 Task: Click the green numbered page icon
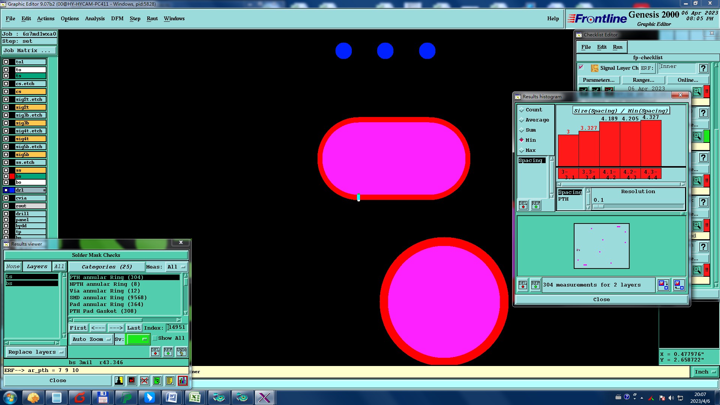[x=157, y=381]
